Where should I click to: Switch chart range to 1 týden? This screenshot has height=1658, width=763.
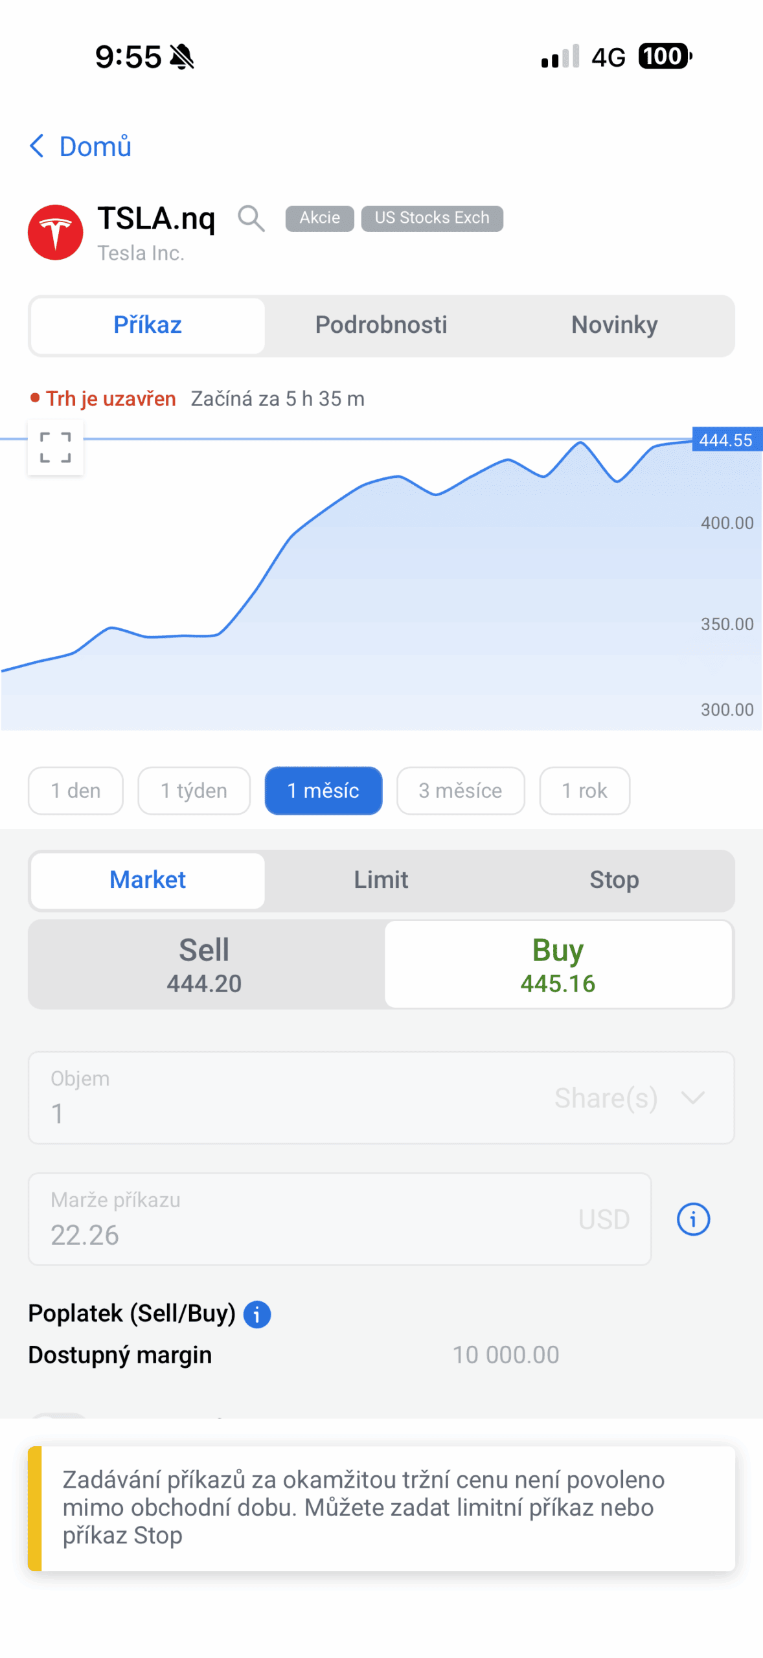(194, 791)
